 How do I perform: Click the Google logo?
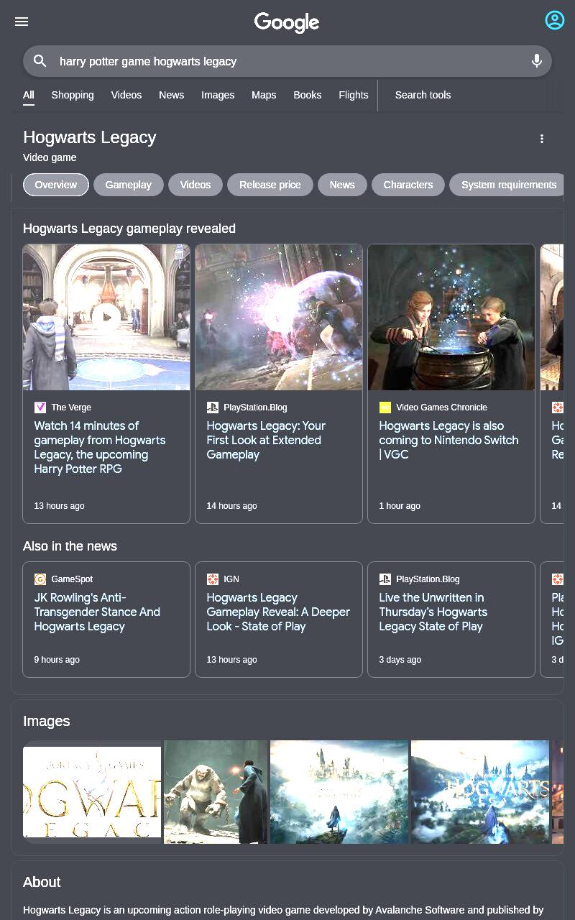click(287, 23)
